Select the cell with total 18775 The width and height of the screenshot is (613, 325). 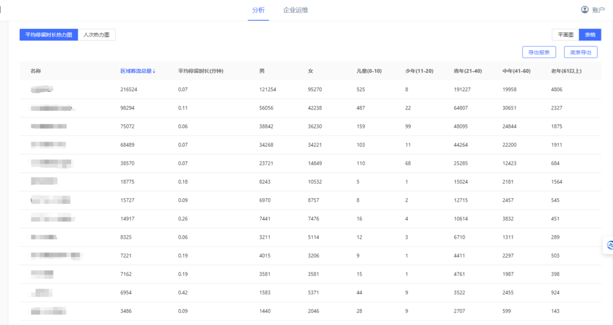(x=127, y=182)
